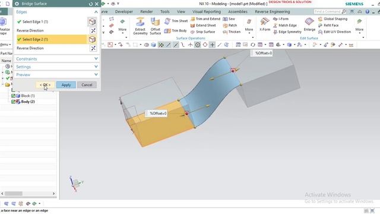Select Body (2) in Part Navigator

point(28,102)
